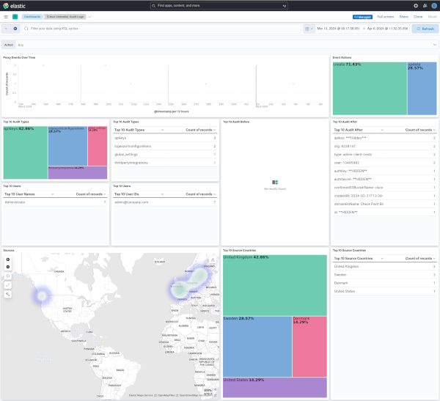Zoom in on the Sources map

click(7, 260)
